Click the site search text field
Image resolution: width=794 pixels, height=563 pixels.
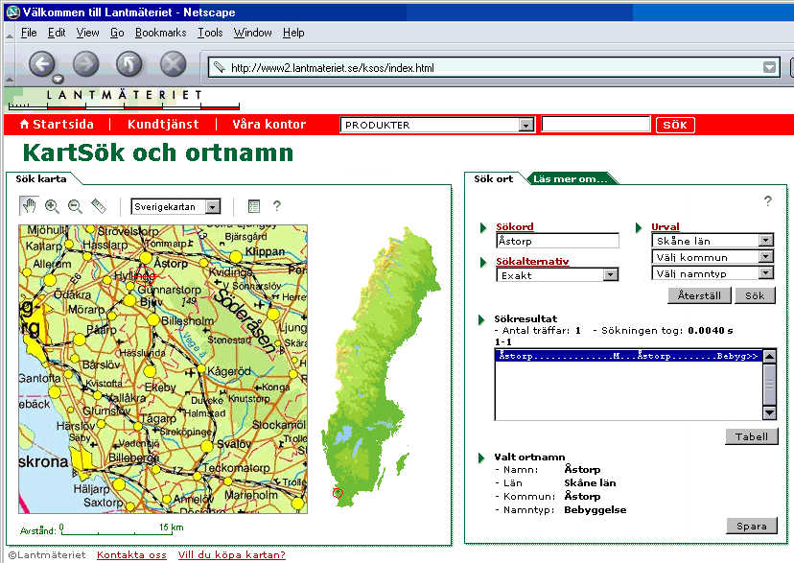click(x=595, y=125)
